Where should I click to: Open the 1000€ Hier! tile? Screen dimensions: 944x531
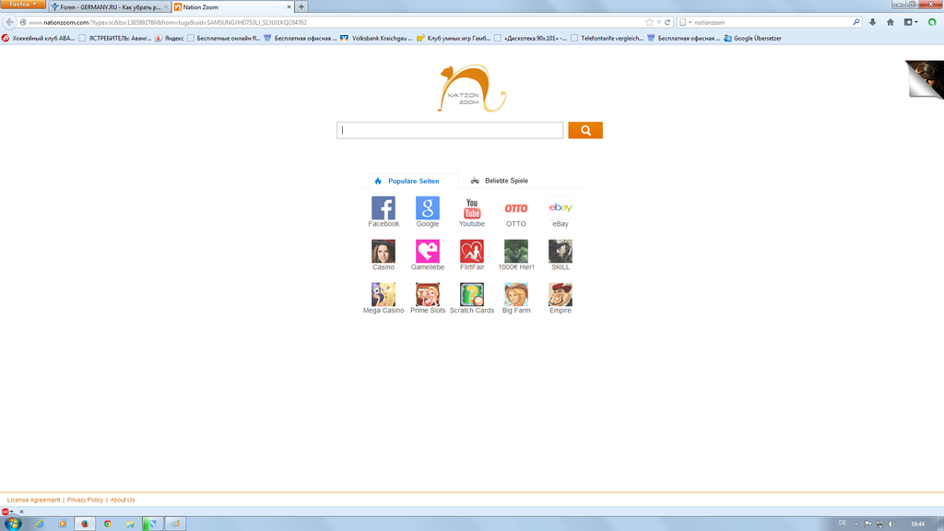(516, 251)
